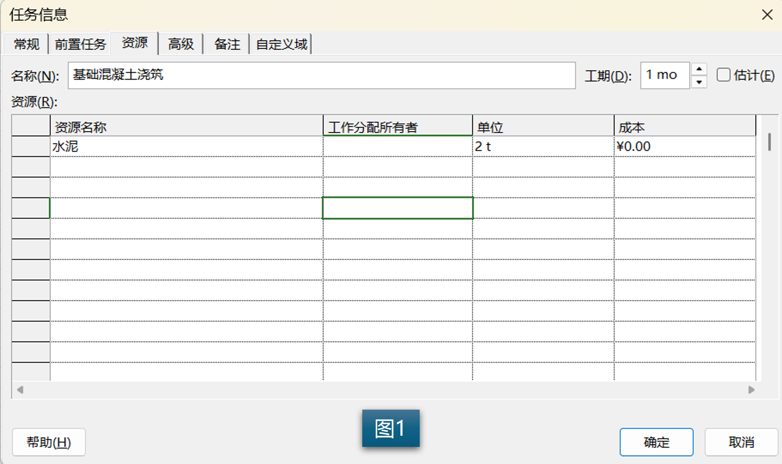Click the vertical scrollbar thumb of the table
The width and height of the screenshot is (782, 464).
(769, 142)
